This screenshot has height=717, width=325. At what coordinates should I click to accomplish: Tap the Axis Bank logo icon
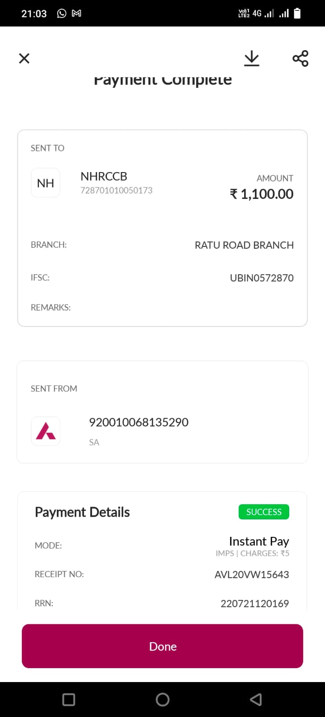46,431
